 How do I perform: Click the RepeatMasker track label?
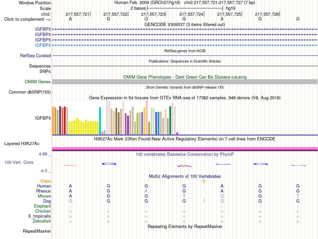click(37, 231)
